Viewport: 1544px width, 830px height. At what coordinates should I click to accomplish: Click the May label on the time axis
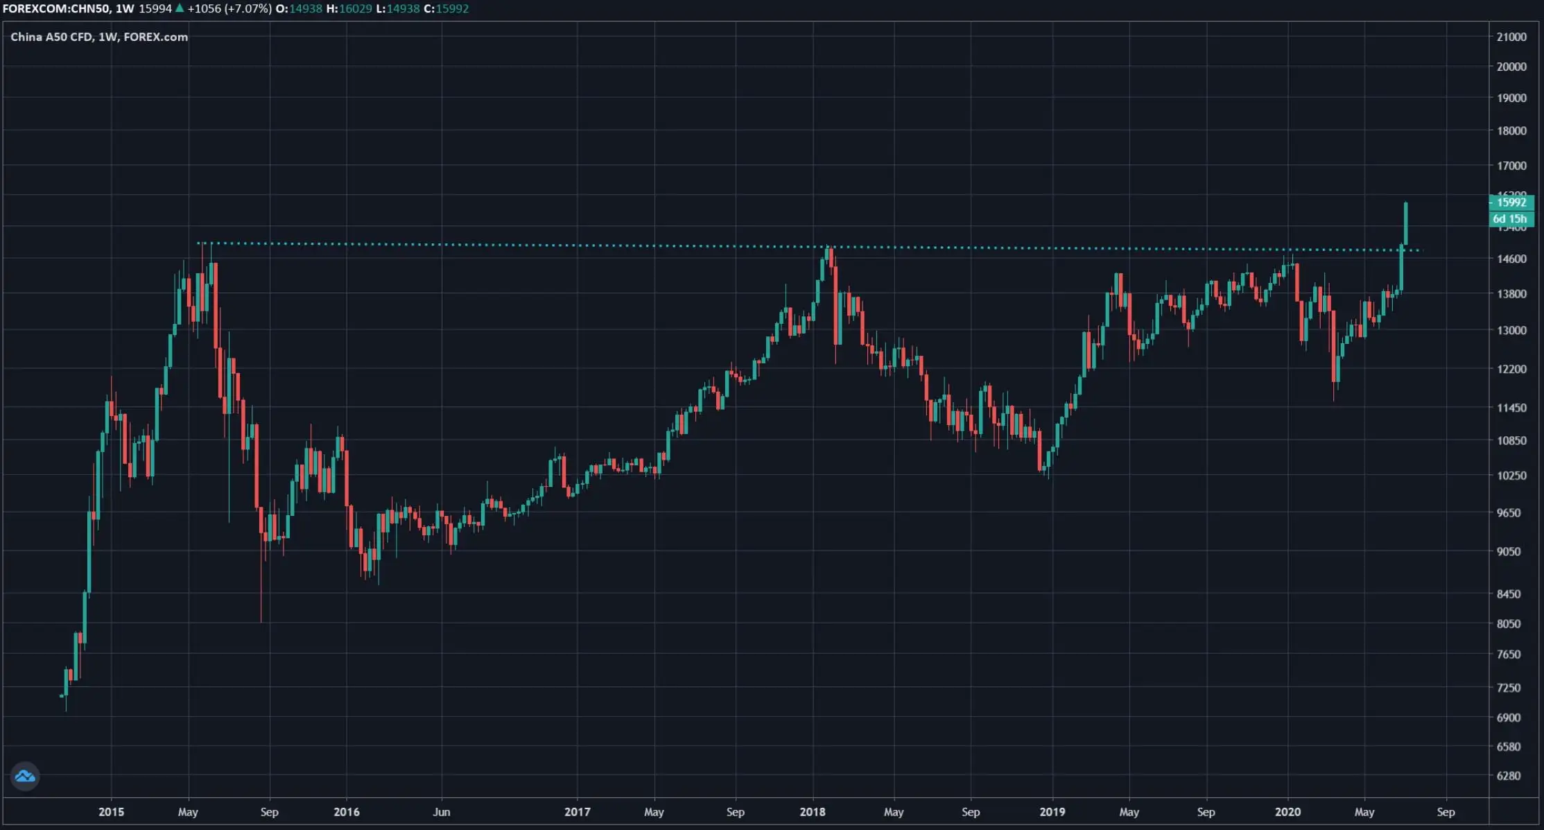click(188, 812)
